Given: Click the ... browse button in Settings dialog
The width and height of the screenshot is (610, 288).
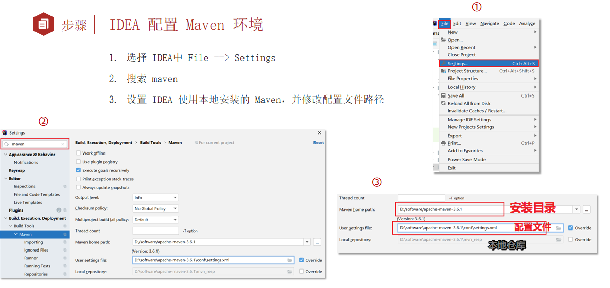Looking at the screenshot, I should 317,242.
